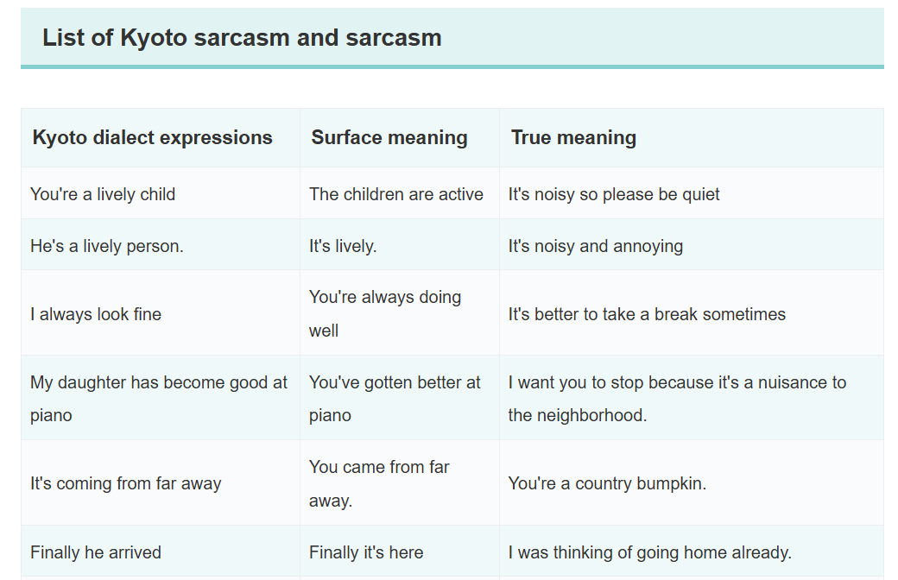Click 'It's noisy and annoying' cell
The image size is (898, 580).
(692, 245)
